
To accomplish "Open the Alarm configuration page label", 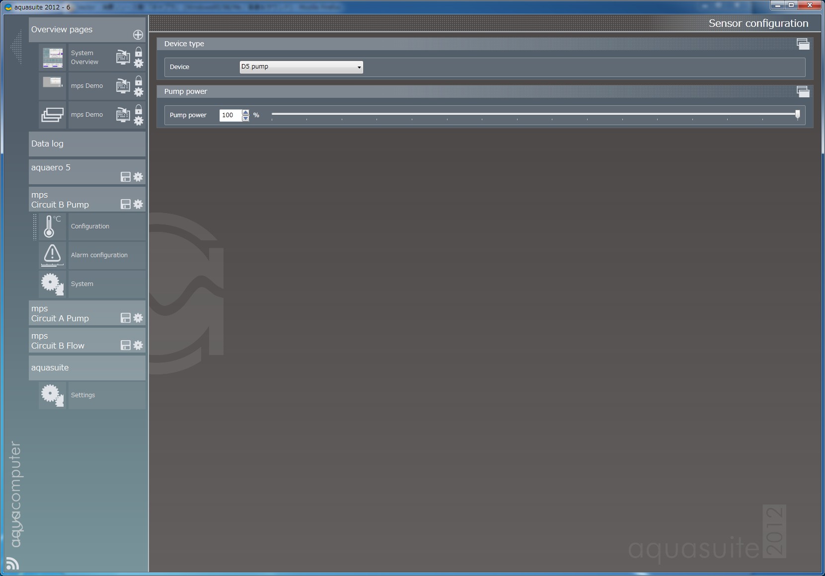I will pos(99,255).
